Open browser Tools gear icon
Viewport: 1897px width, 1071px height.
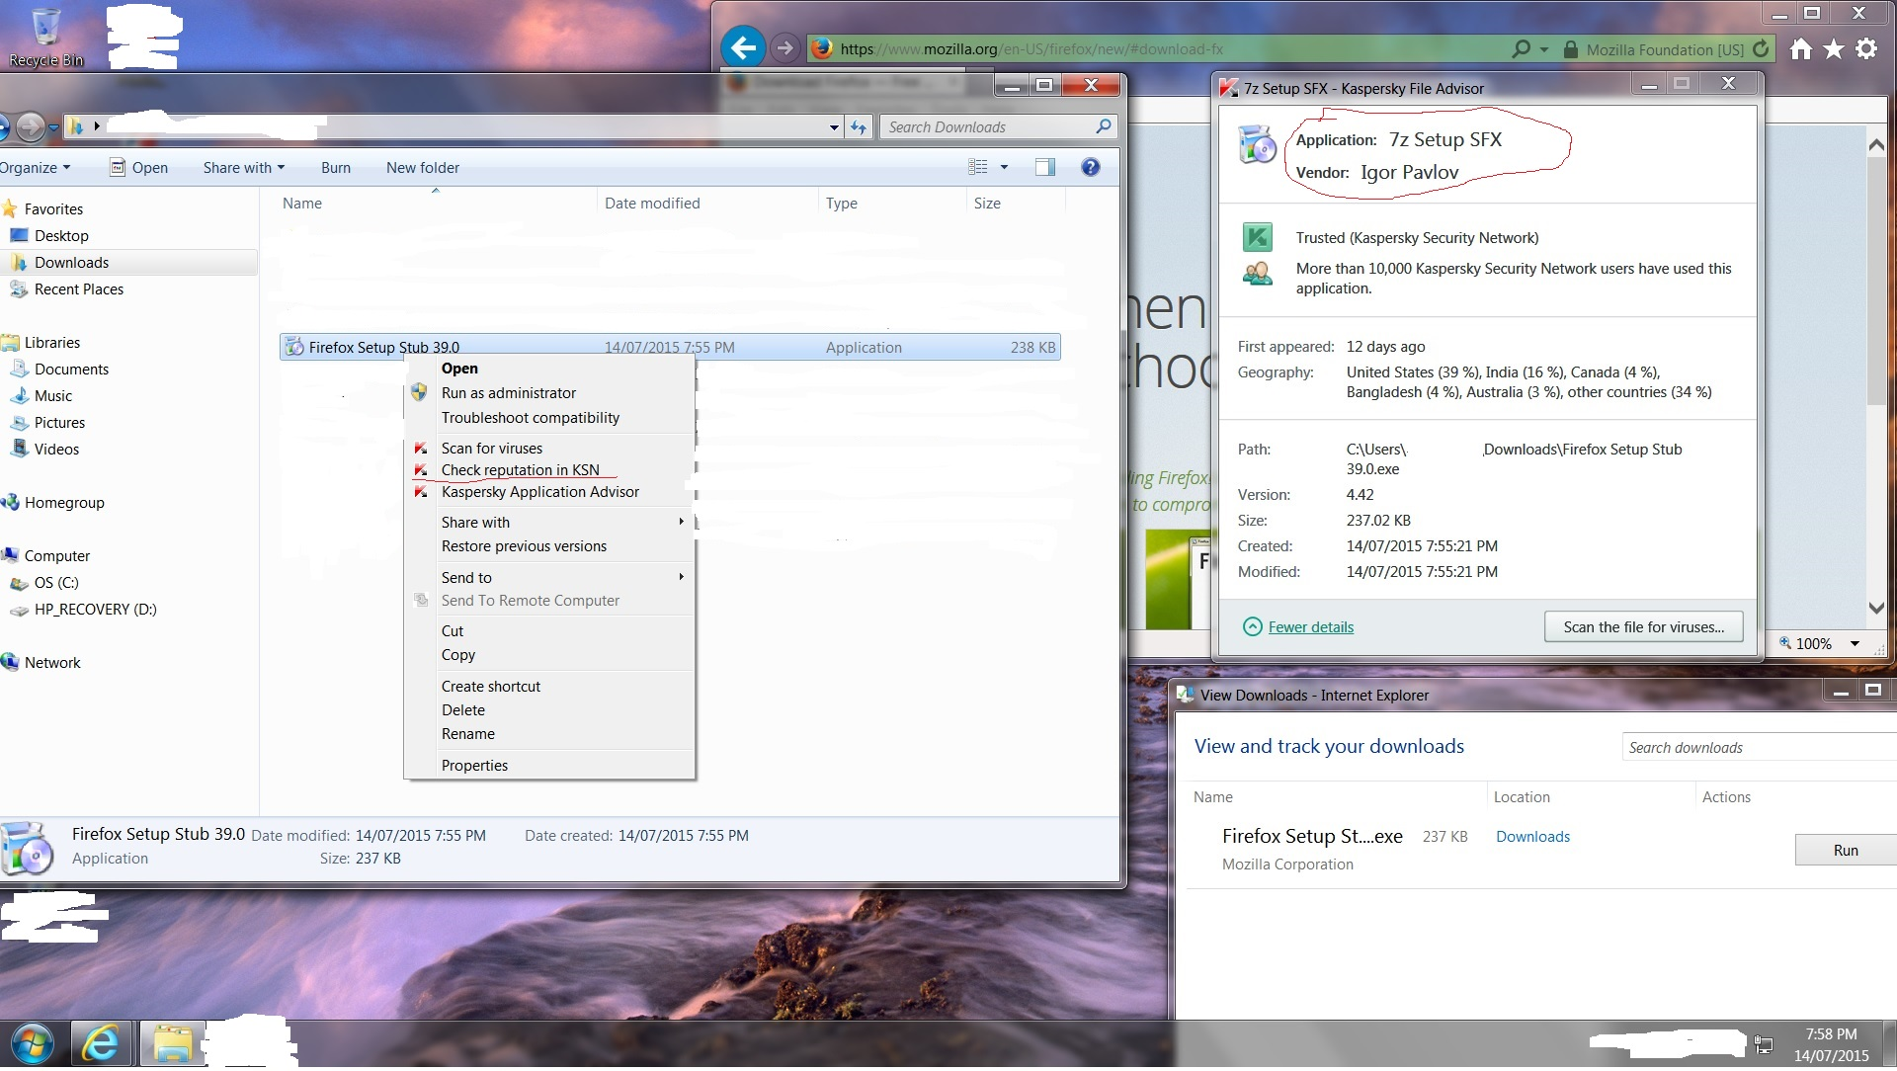[x=1866, y=48]
